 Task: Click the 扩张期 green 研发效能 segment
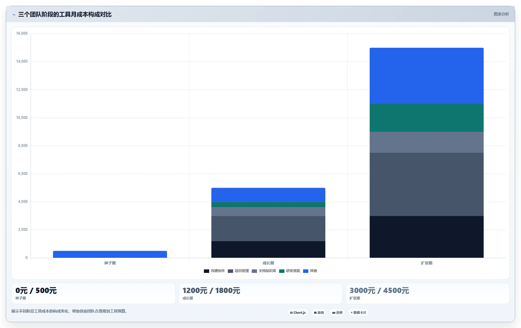(x=426, y=118)
